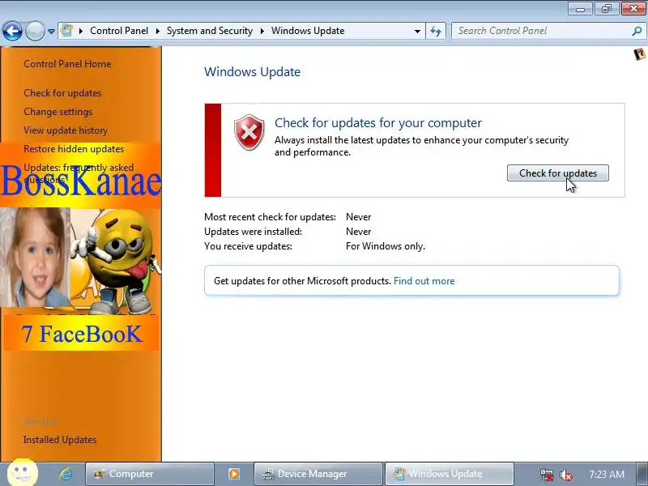The height and width of the screenshot is (486, 648).
Task: Open Installed Updates link
Action: pos(60,440)
